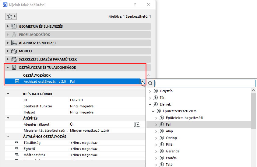Click the properties list scroll up arrow
The image size is (257, 167).
coord(149,75)
